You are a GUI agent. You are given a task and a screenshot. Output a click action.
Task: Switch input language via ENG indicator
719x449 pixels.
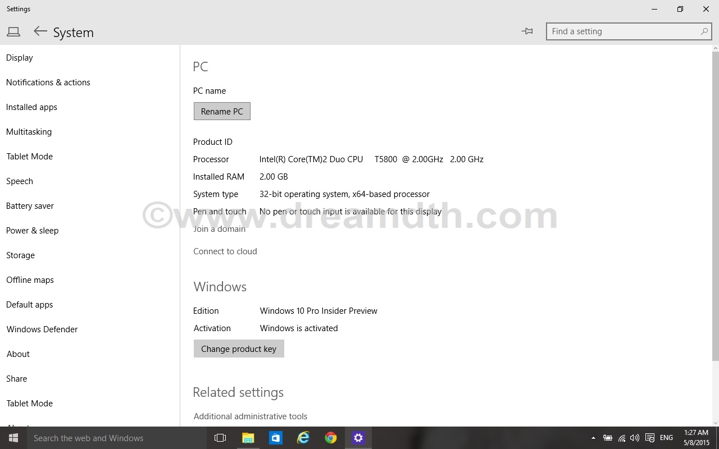click(666, 438)
